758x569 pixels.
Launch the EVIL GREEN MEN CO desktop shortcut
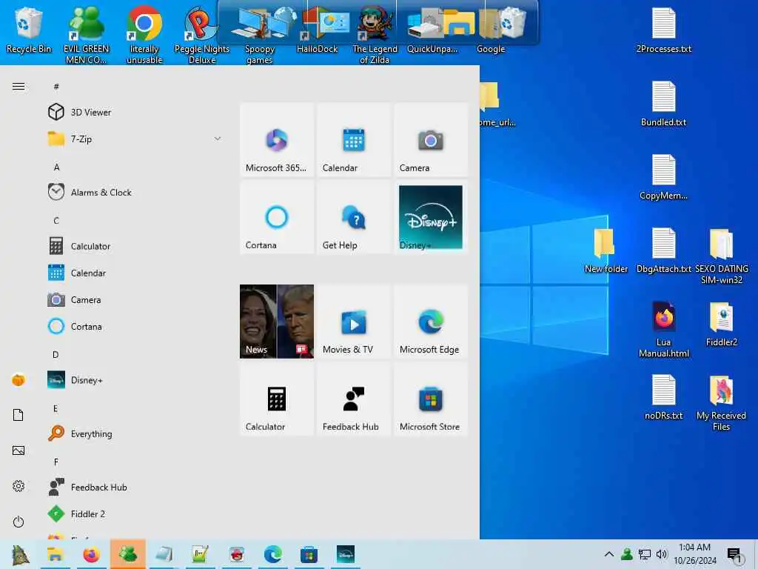(x=86, y=35)
